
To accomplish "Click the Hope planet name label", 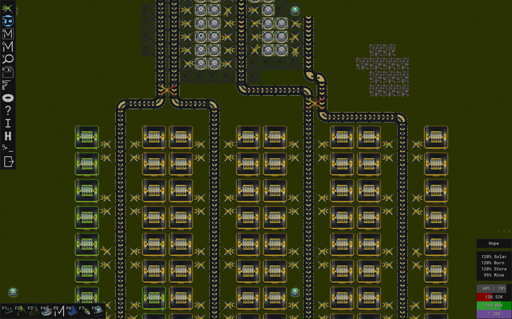I will pyautogui.click(x=493, y=243).
